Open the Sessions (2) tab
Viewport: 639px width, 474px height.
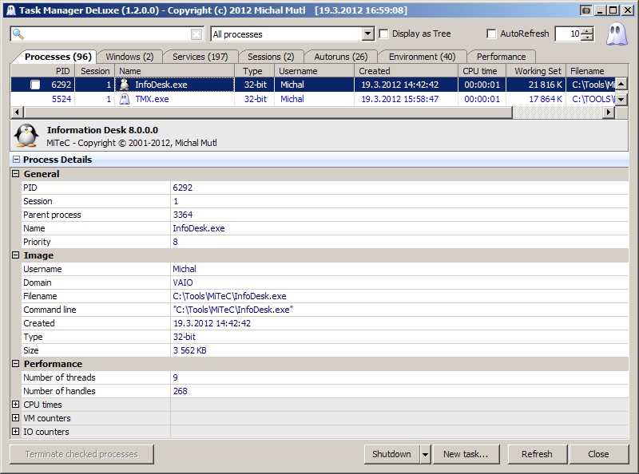[271, 57]
